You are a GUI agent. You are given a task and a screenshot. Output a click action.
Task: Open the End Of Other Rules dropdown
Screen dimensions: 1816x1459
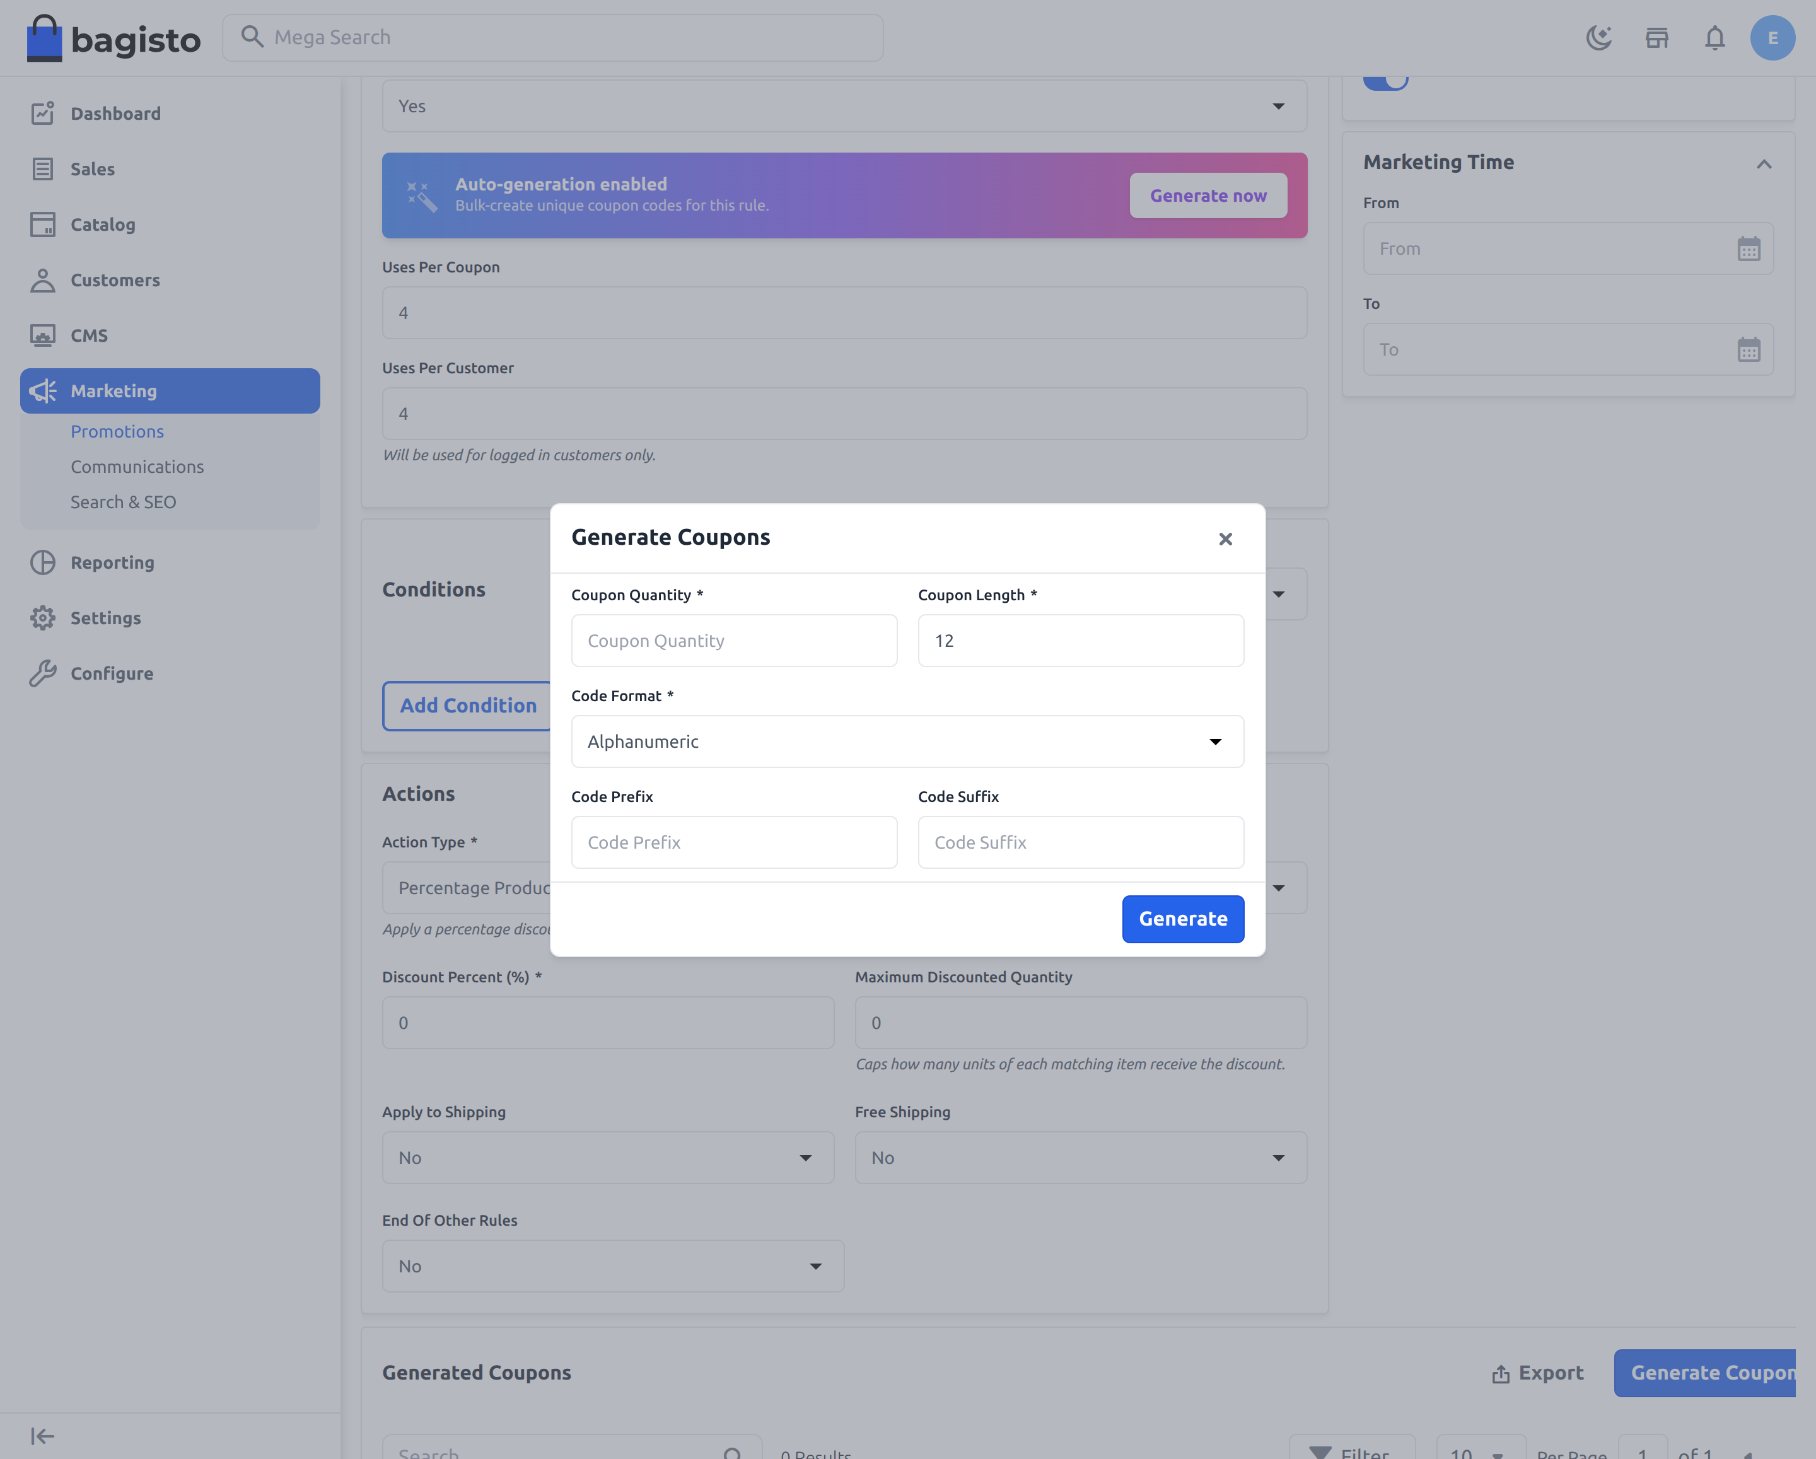[x=612, y=1266]
